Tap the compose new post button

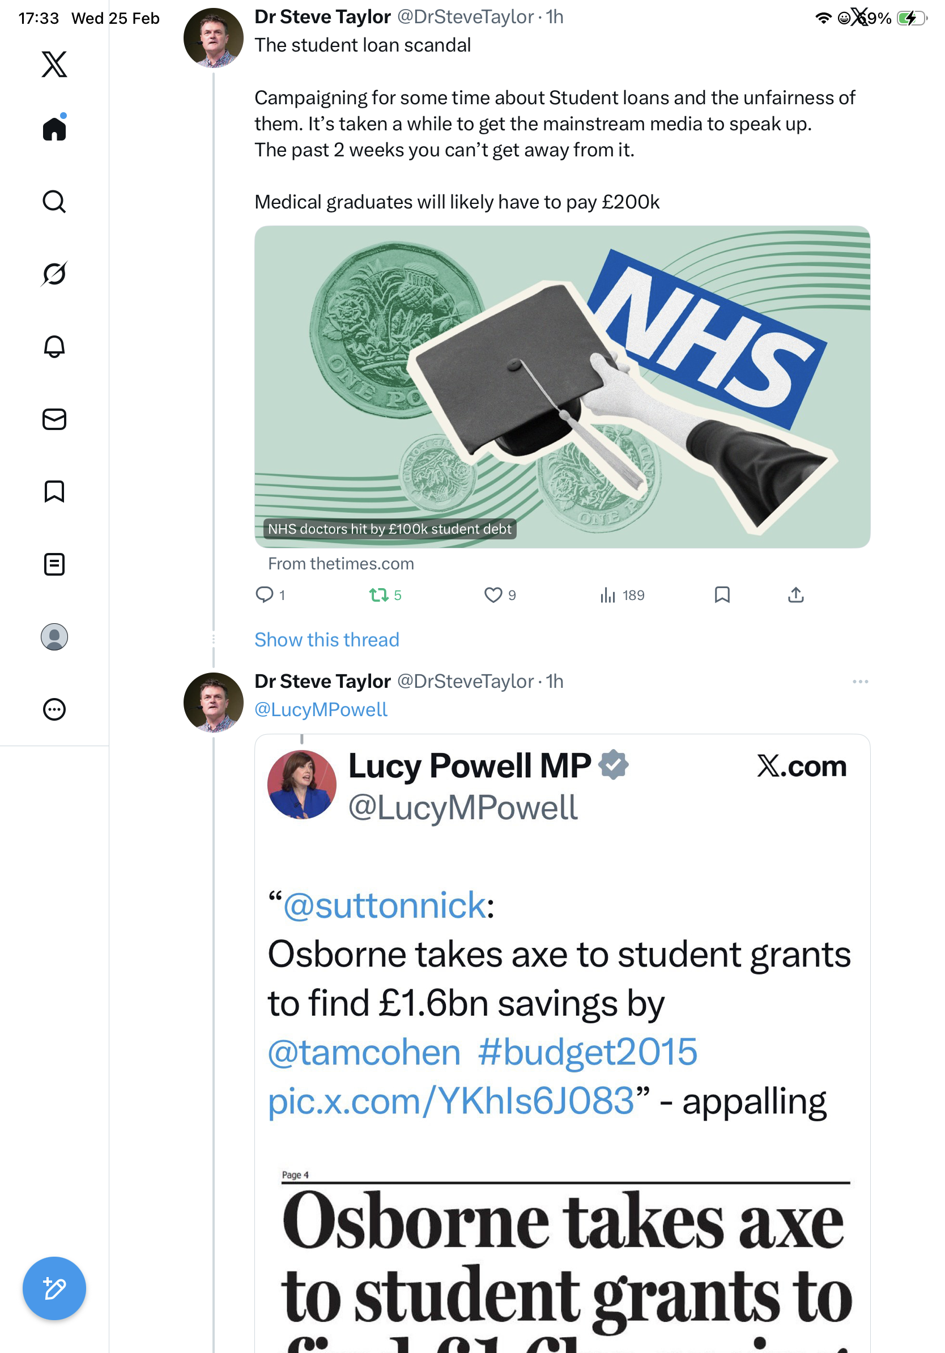[54, 1288]
